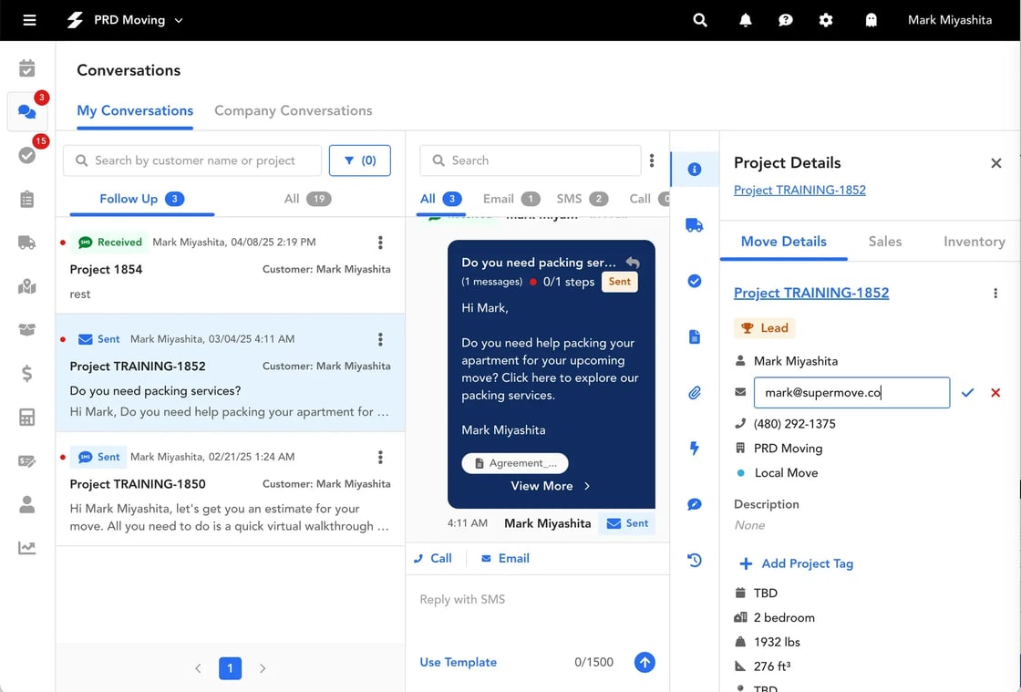The width and height of the screenshot is (1021, 692).
Task: Click the search magnifier in top bar
Action: (x=700, y=20)
